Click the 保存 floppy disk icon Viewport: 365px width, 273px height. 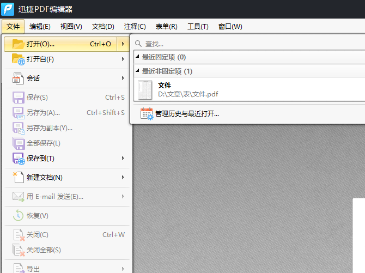[x=19, y=98]
